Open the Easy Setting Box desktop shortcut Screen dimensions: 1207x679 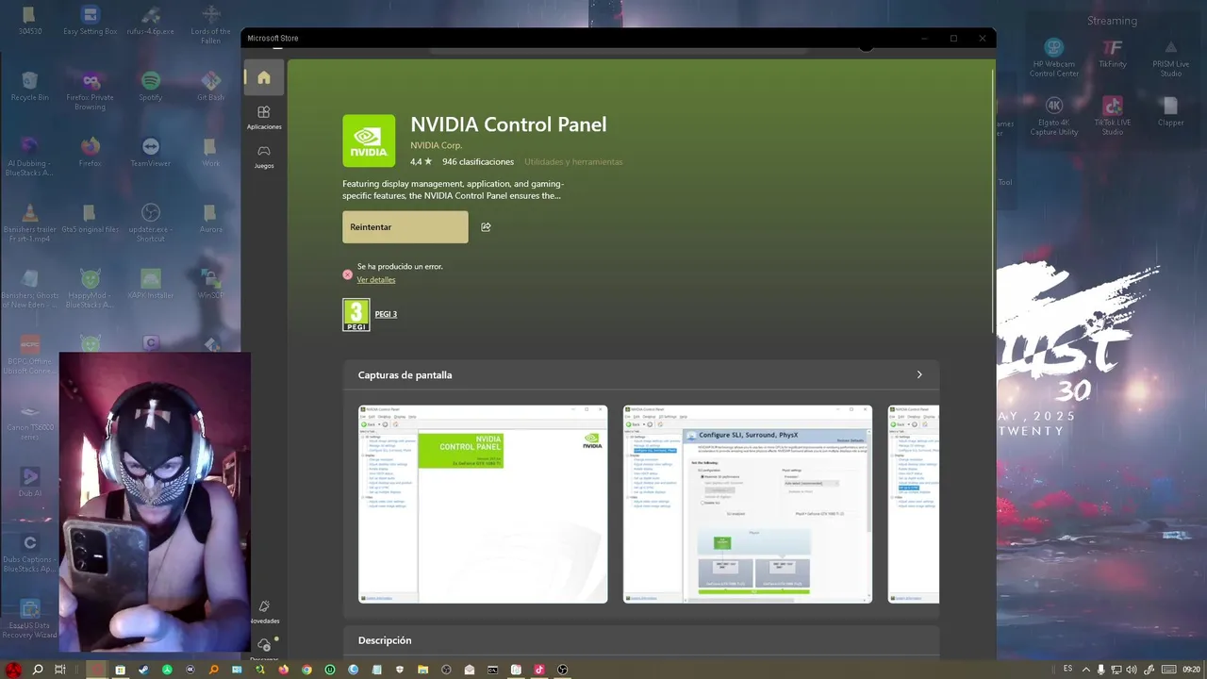(91, 21)
